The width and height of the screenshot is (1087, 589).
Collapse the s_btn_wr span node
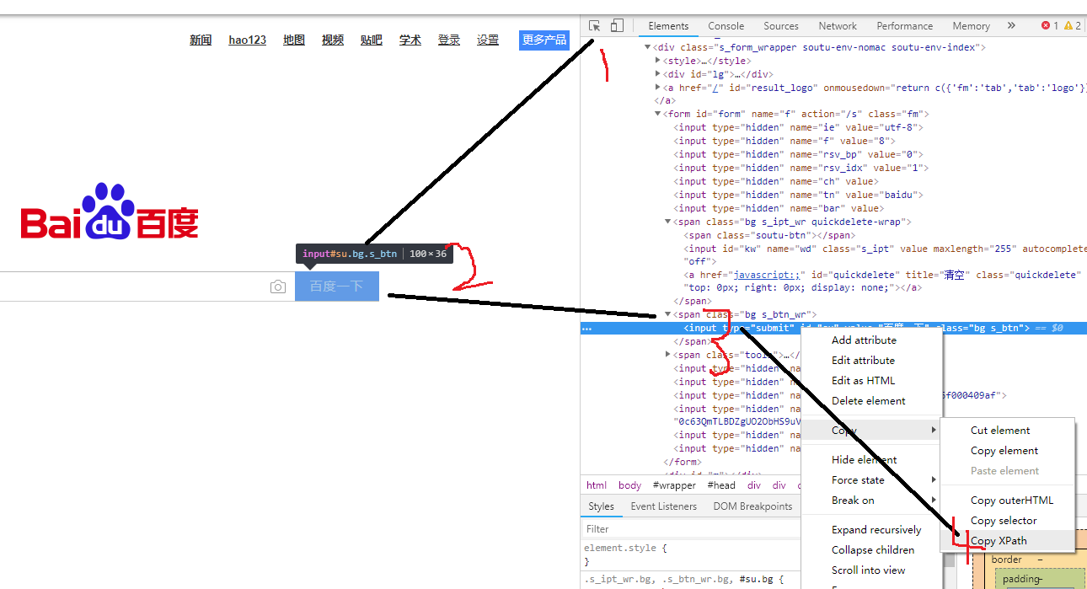coord(669,314)
